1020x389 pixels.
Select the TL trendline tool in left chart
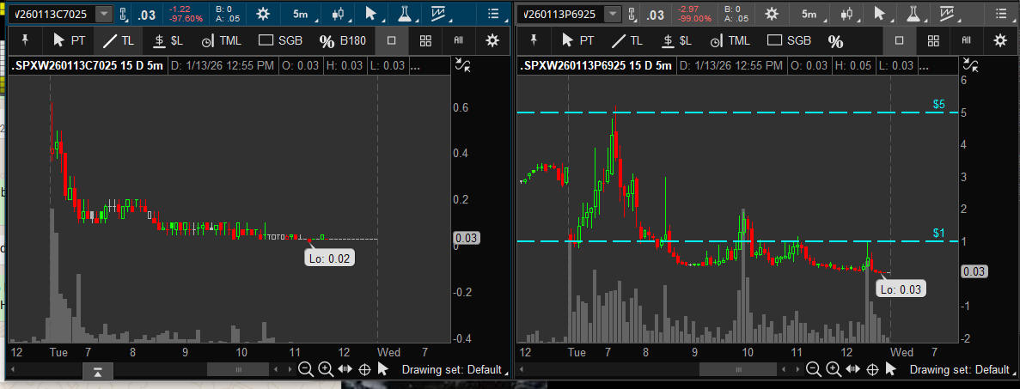click(118, 40)
